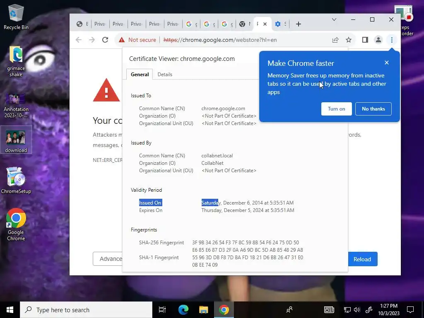Viewport: 424px width, 318px height.
Task: Open the profile avatar icon
Action: tap(378, 40)
